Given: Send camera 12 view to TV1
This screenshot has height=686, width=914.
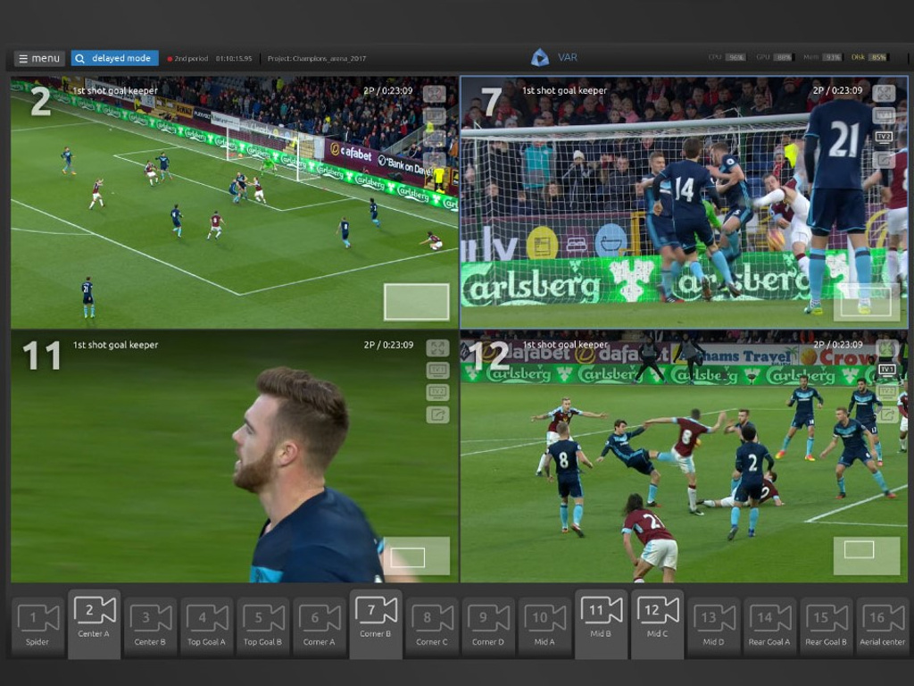Looking at the screenshot, I should [886, 370].
